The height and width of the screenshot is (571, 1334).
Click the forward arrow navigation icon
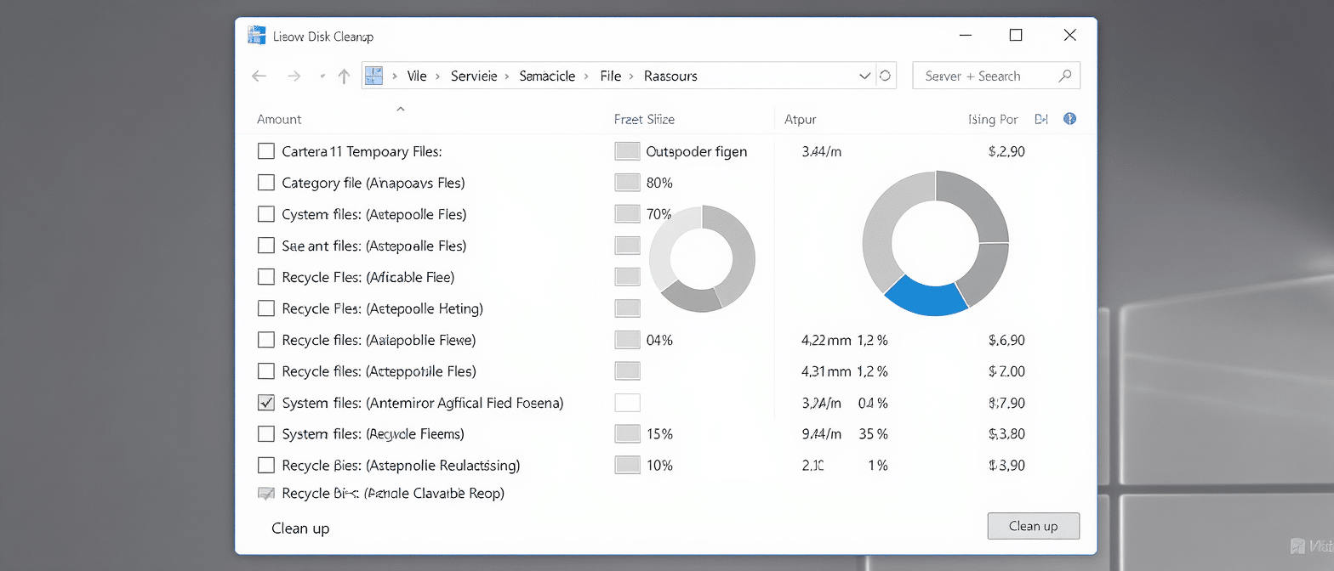pyautogui.click(x=294, y=76)
